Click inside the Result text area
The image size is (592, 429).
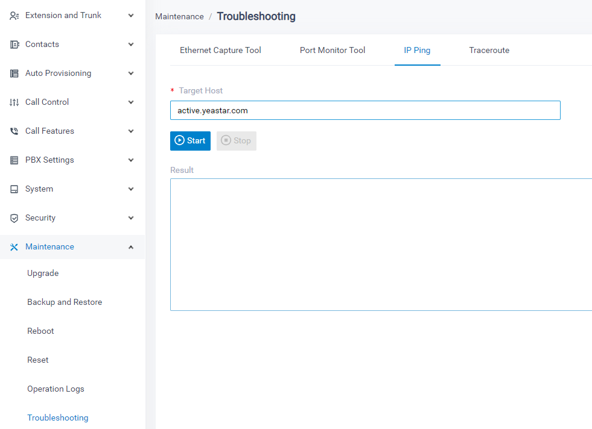[381, 245]
